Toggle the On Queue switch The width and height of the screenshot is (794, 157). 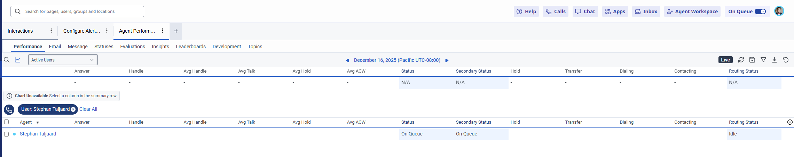pos(760,11)
